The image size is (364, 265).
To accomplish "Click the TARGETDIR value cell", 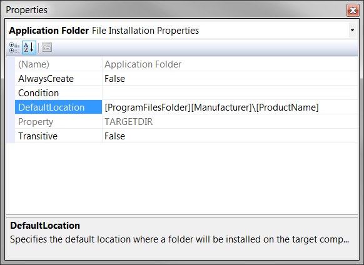I will (230, 122).
